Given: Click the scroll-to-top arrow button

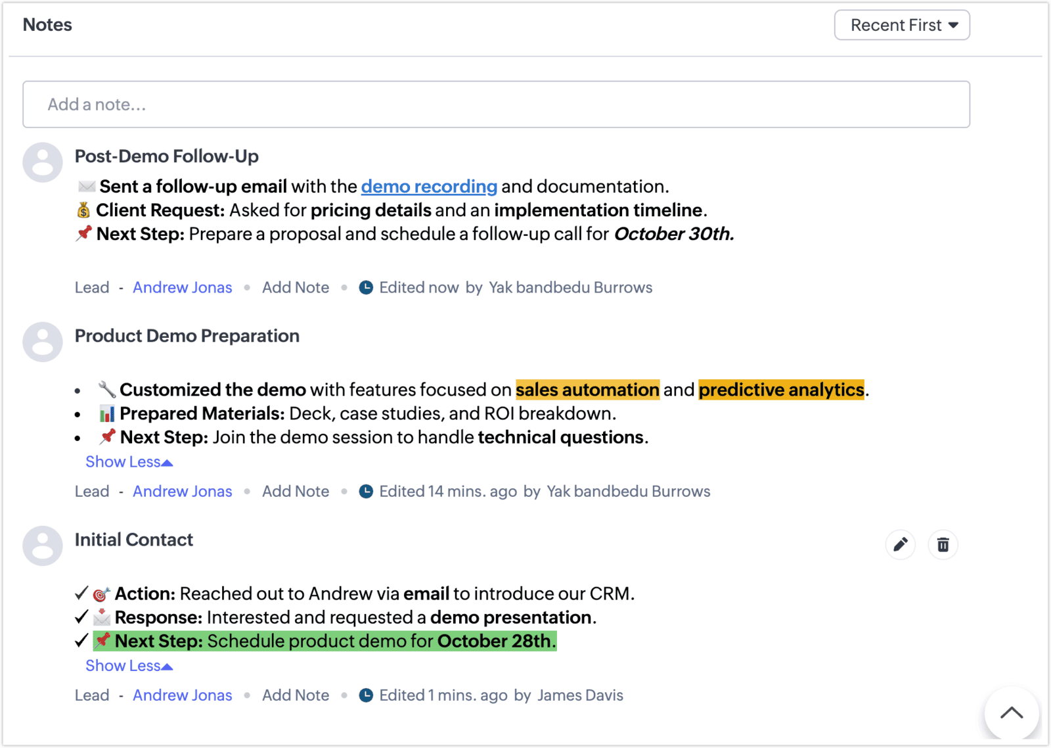Looking at the screenshot, I should click(1011, 713).
